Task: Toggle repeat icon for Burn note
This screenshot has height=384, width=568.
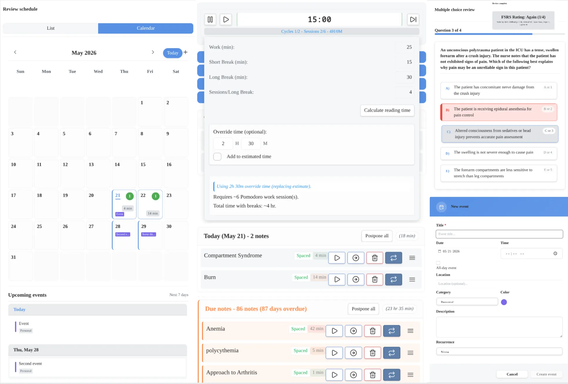Action: coord(394,279)
